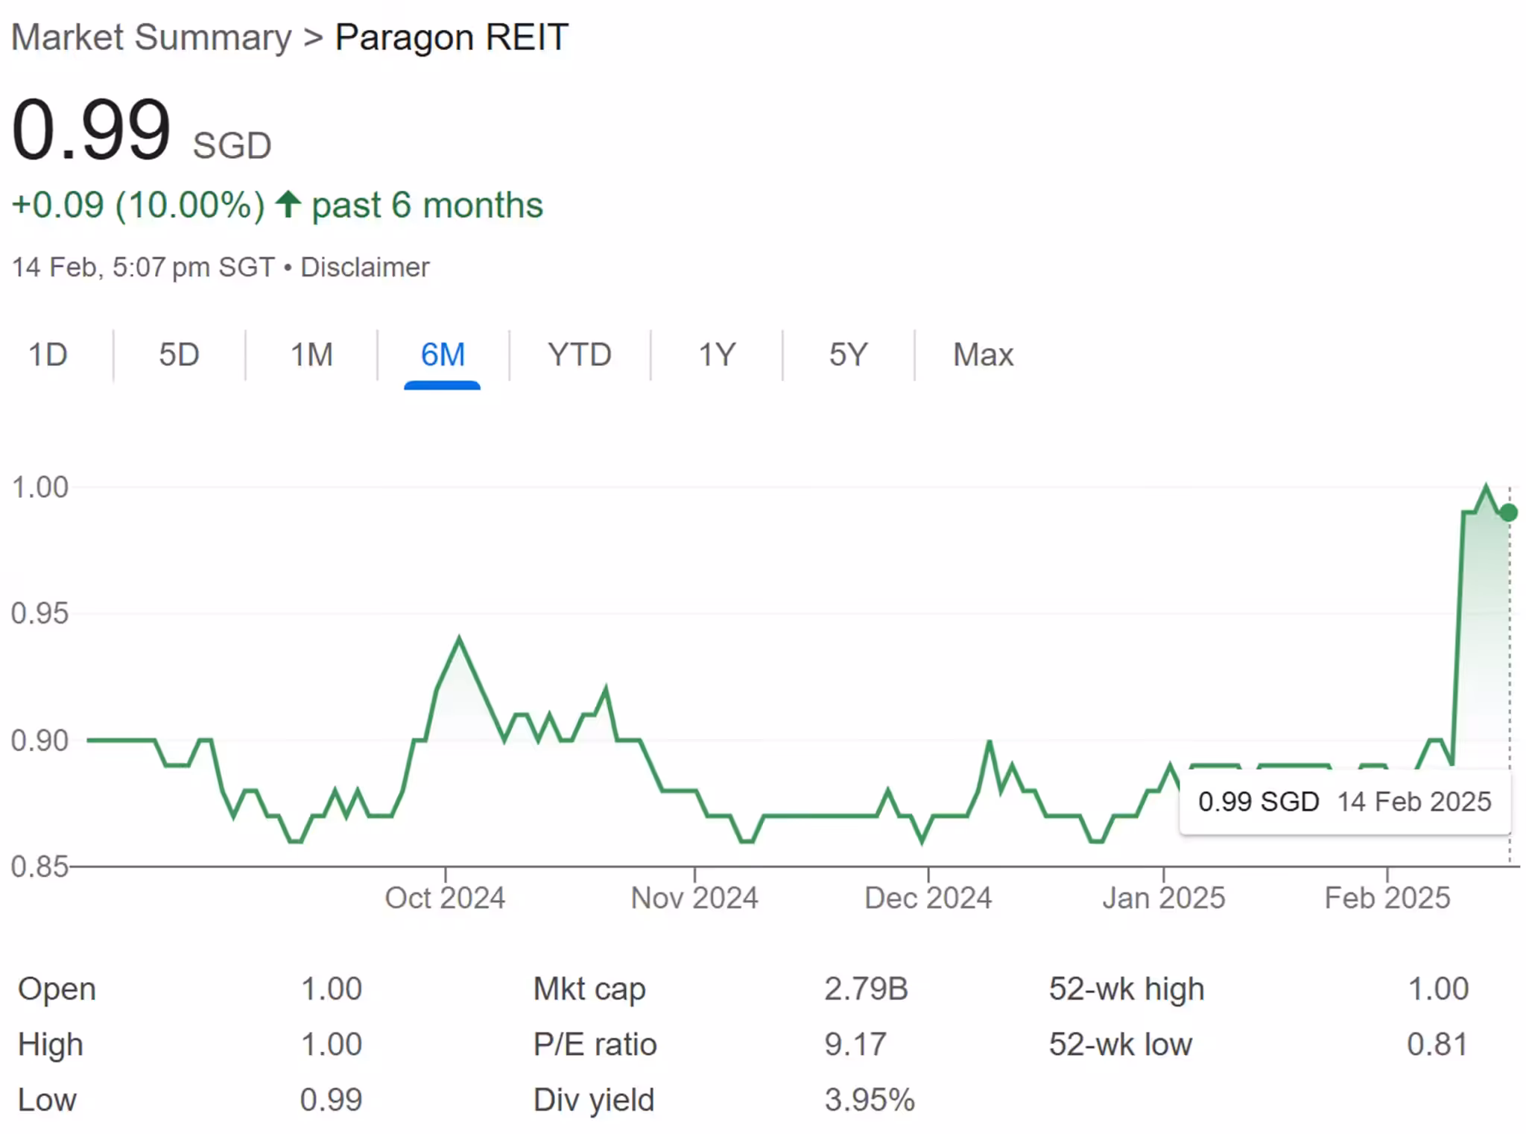Viewport: 1526px width, 1134px height.
Task: Select the 1M chart range
Action: 311,355
